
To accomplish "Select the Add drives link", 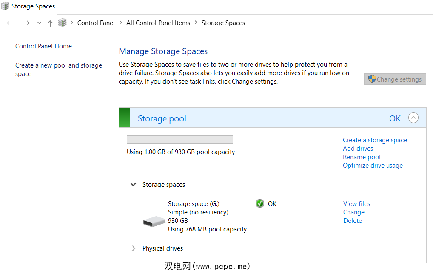I will coord(358,149).
